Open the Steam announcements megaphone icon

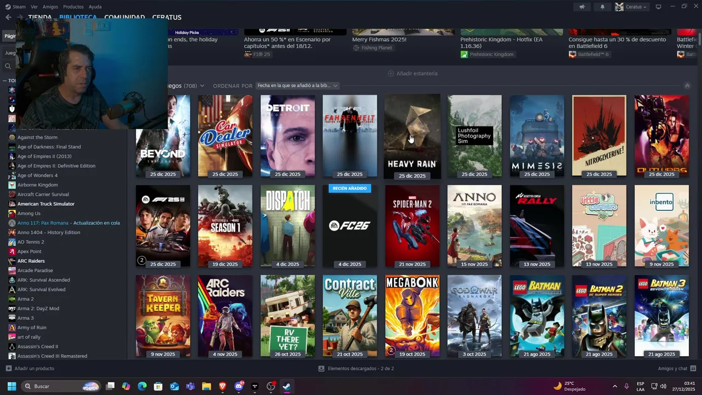coord(582,7)
